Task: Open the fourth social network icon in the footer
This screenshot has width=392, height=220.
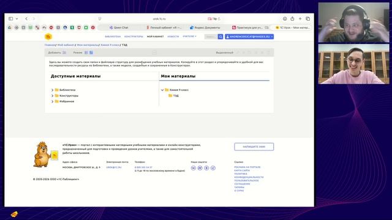Action: (x=213, y=168)
